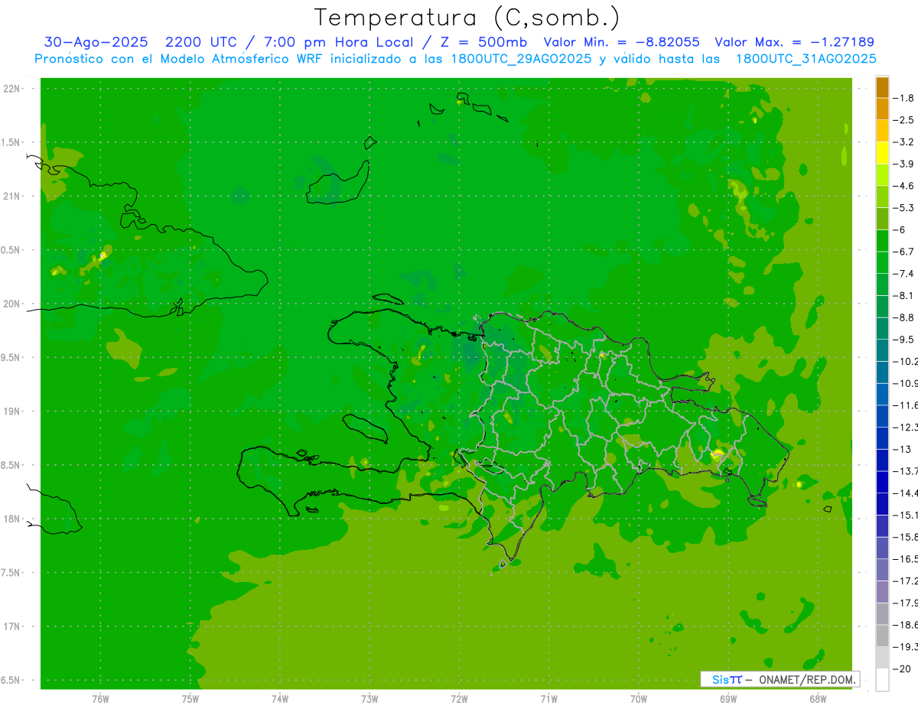Click the orange swatch between -1.8 and -2.5
918x709 pixels.
tap(882, 109)
